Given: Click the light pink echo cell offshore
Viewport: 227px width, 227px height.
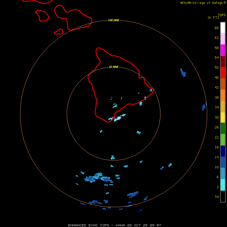Looking at the screenshot, I should (x=119, y=118).
